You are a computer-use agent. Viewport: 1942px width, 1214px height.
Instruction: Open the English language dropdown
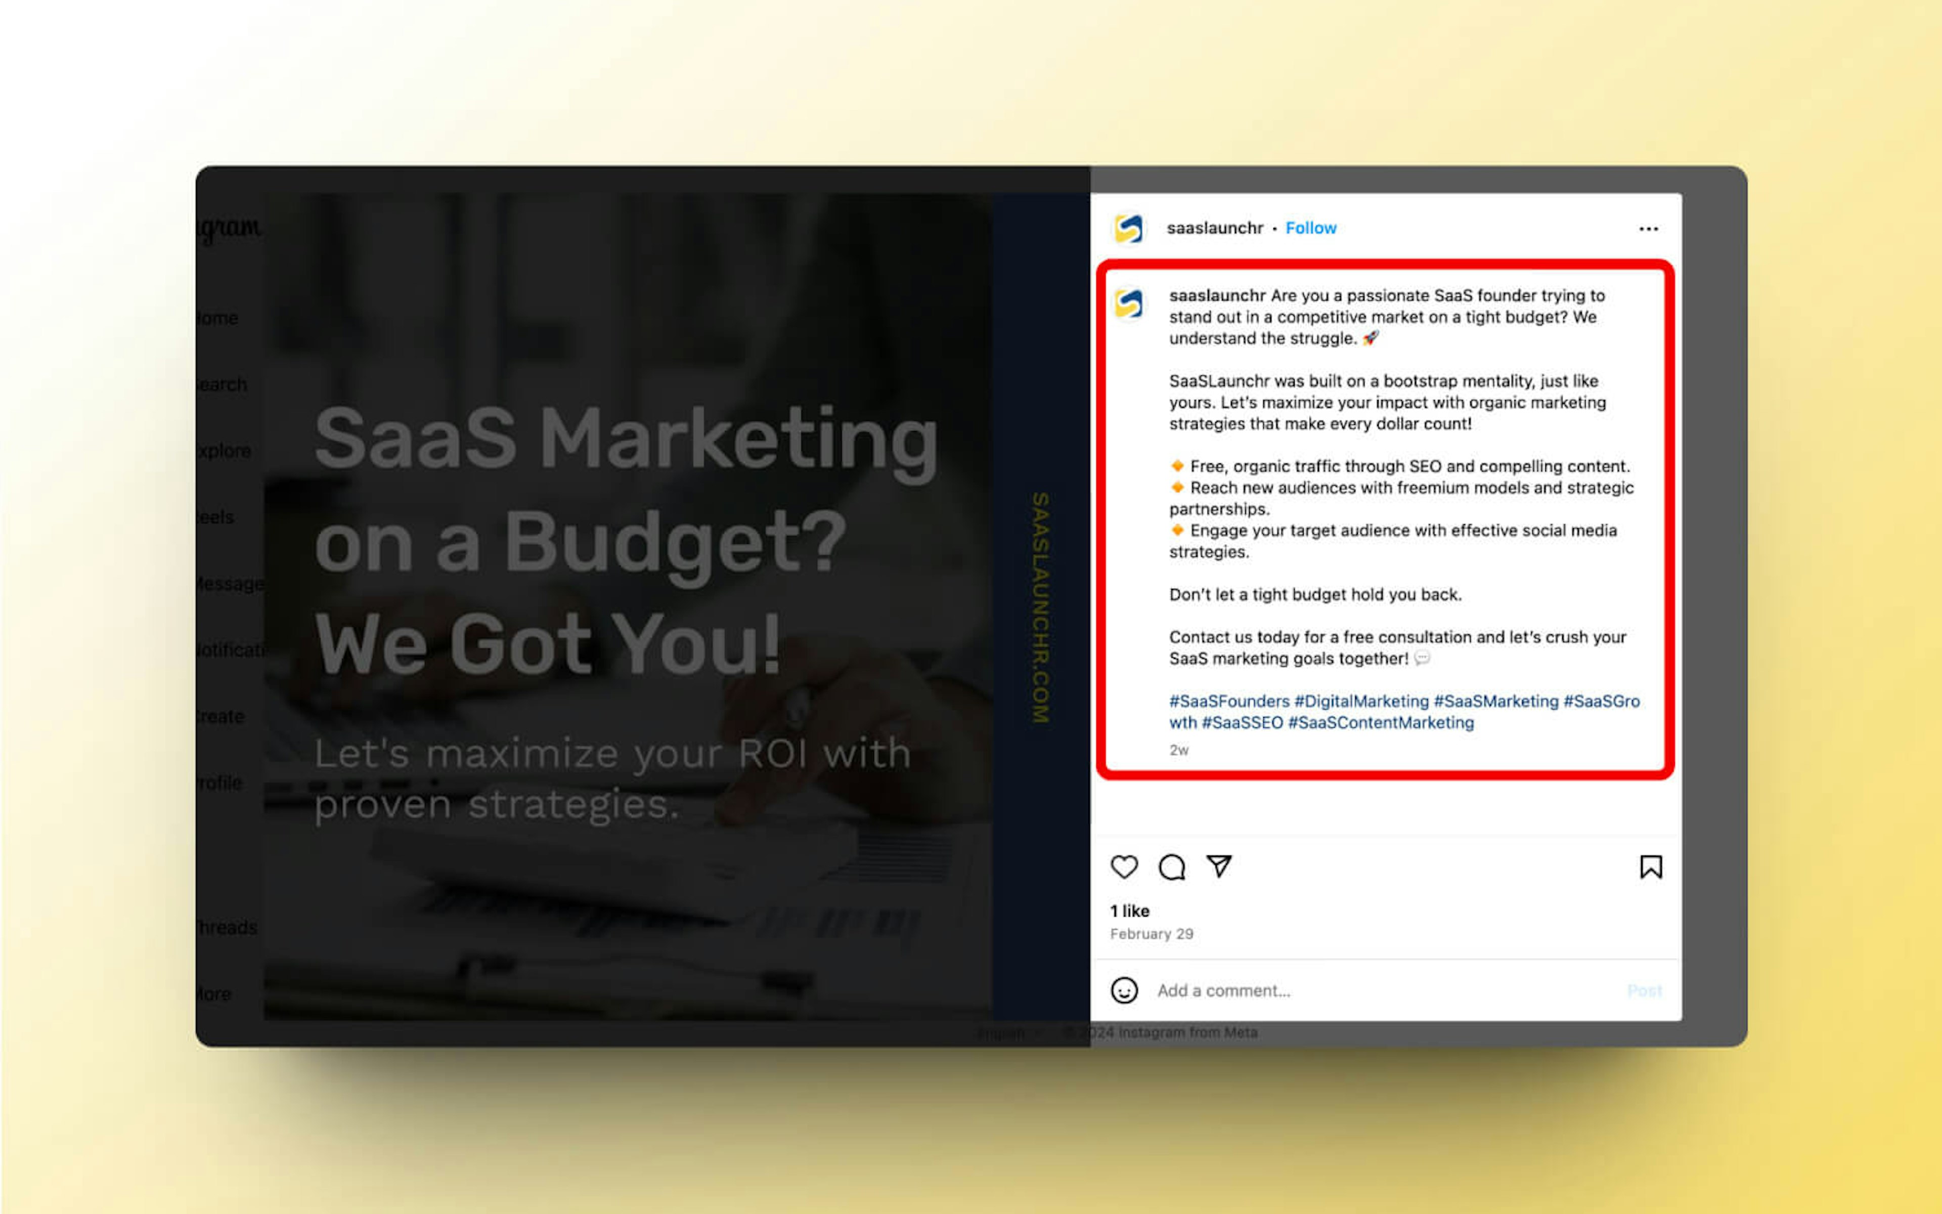point(1005,1032)
